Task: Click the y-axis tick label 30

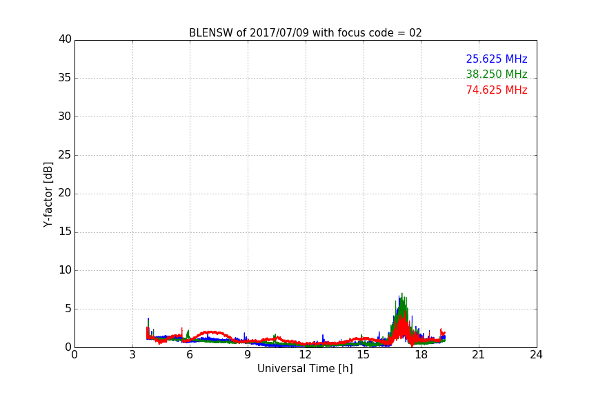Action: (x=65, y=116)
